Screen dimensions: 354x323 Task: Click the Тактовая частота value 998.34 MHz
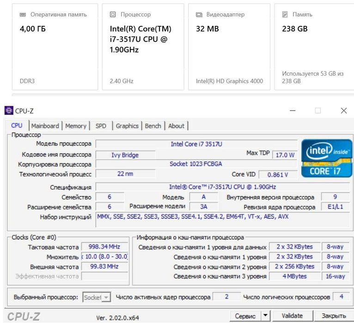click(x=104, y=247)
